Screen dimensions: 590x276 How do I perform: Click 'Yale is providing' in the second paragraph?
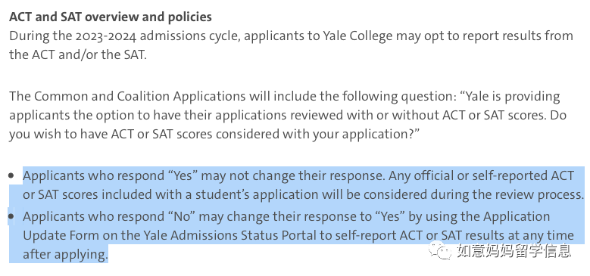(514, 97)
